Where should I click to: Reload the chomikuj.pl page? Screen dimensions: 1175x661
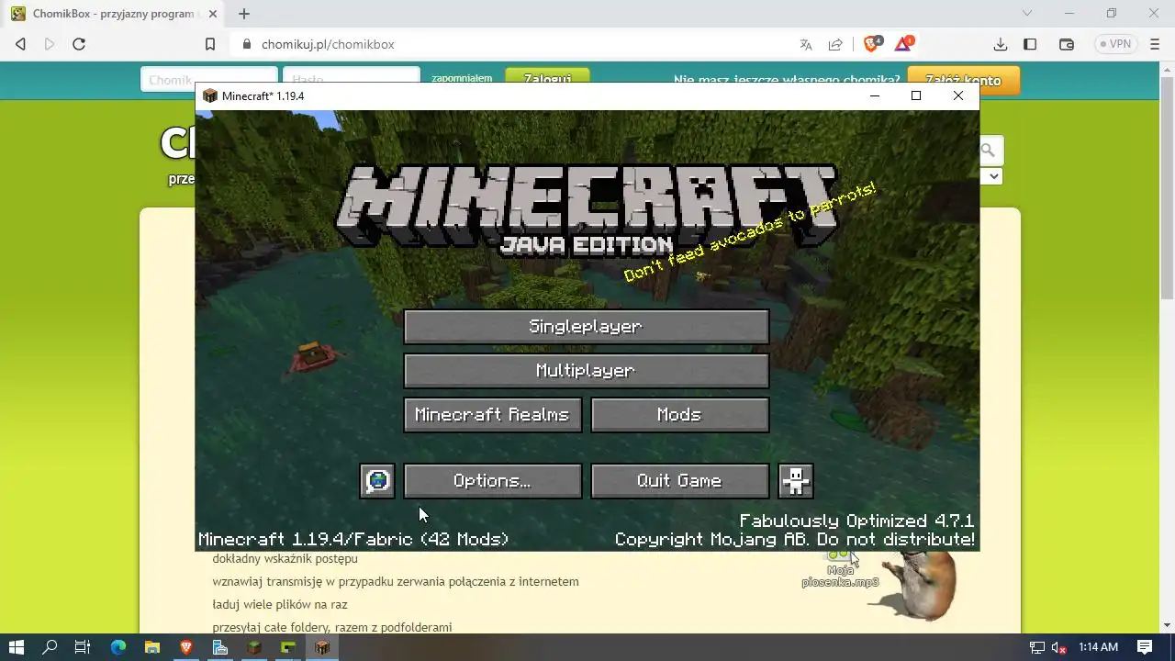pyautogui.click(x=79, y=44)
